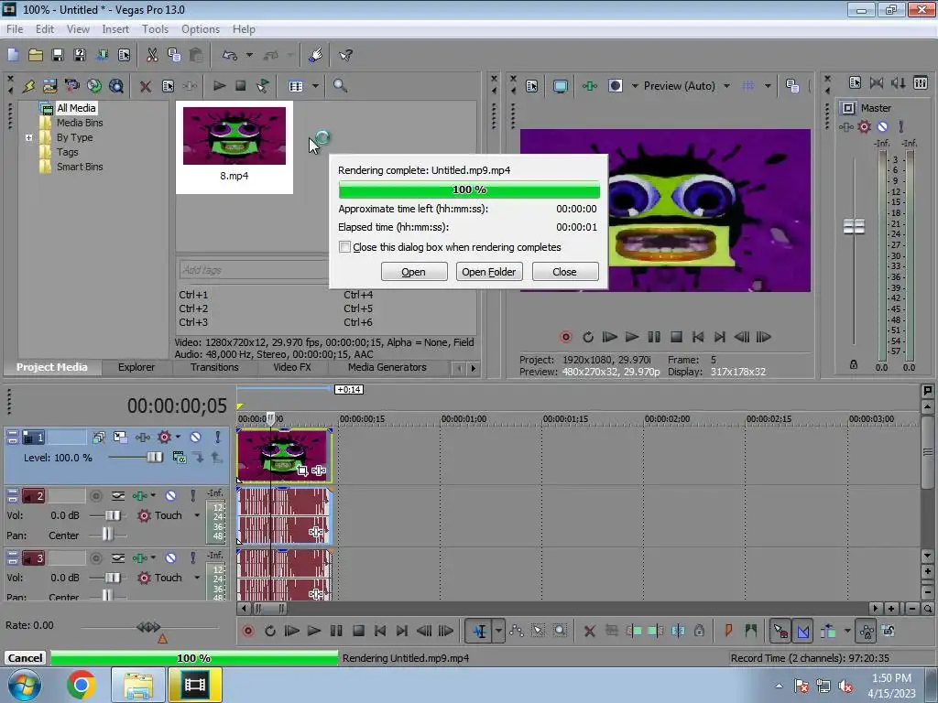This screenshot has height=703, width=938.
Task: Open the Options menu
Action: point(201,28)
